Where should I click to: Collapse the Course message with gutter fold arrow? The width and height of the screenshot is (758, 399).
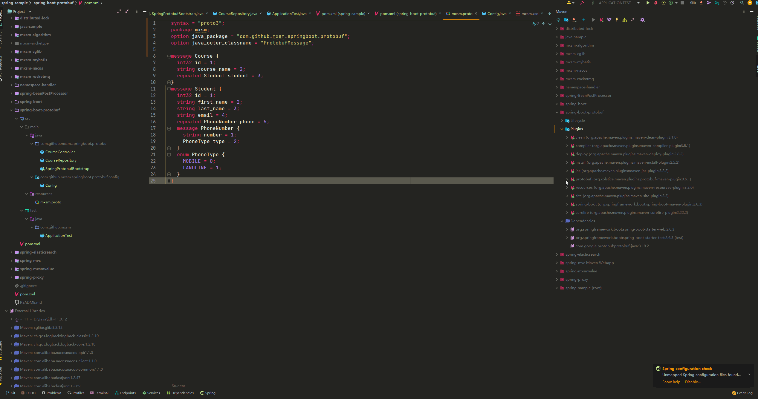(x=169, y=56)
